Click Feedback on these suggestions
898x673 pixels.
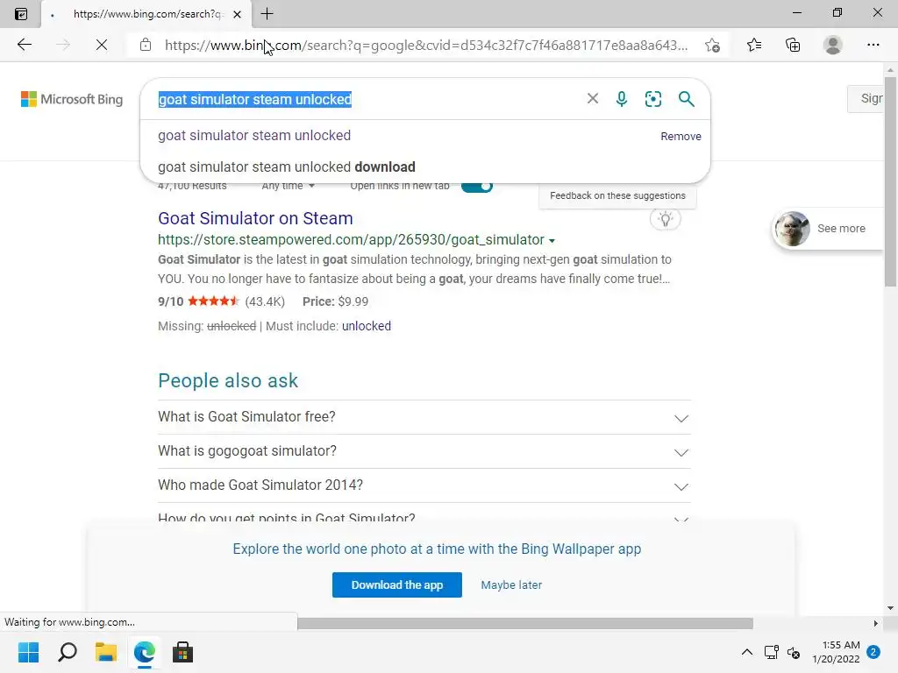click(617, 195)
